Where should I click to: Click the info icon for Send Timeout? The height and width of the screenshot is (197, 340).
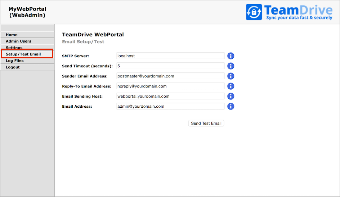click(231, 66)
